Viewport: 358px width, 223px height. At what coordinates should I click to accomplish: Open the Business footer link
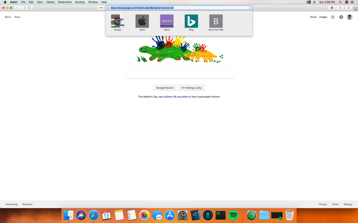[28, 204]
